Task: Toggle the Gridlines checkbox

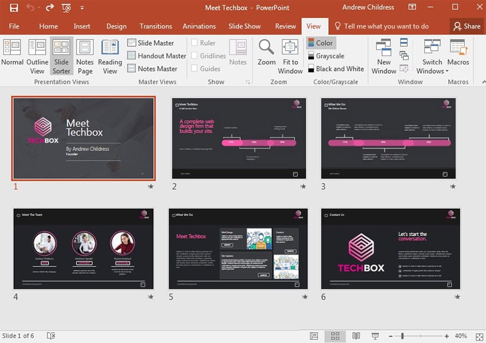Action: 194,56
